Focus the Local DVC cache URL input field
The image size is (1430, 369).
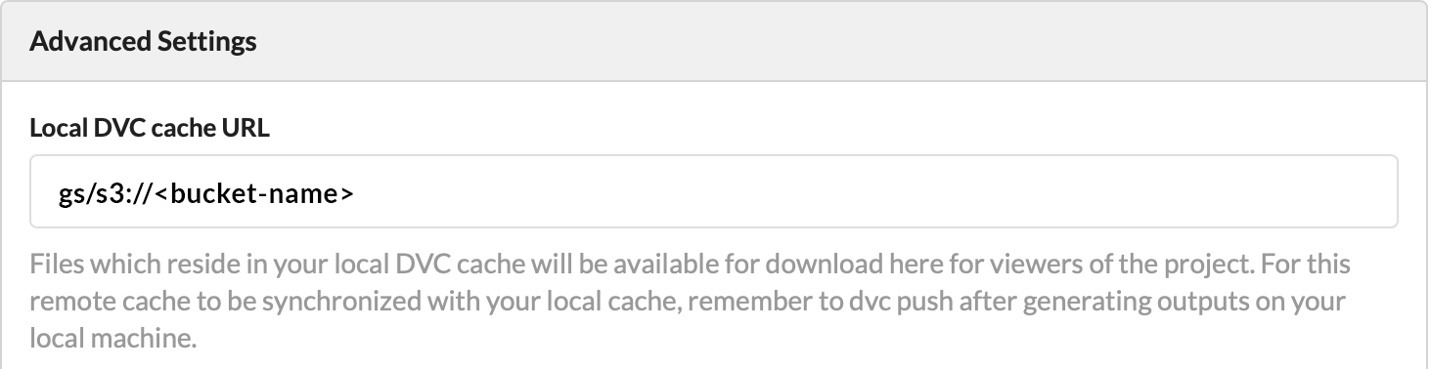[713, 191]
